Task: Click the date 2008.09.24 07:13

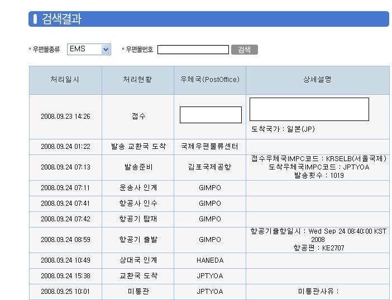Action: click(x=65, y=167)
